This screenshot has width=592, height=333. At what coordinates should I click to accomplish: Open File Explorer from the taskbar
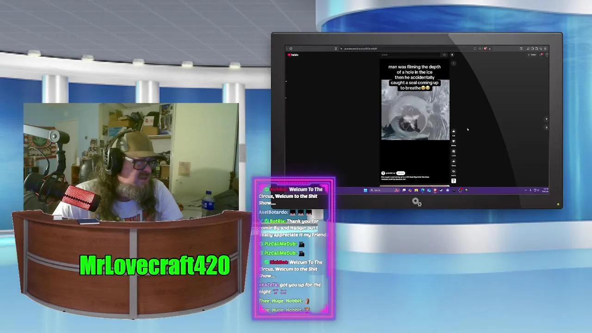(x=416, y=190)
